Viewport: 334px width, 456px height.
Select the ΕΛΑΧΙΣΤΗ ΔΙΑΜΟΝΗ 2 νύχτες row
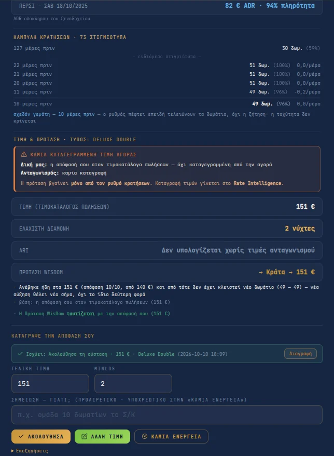tap(167, 229)
